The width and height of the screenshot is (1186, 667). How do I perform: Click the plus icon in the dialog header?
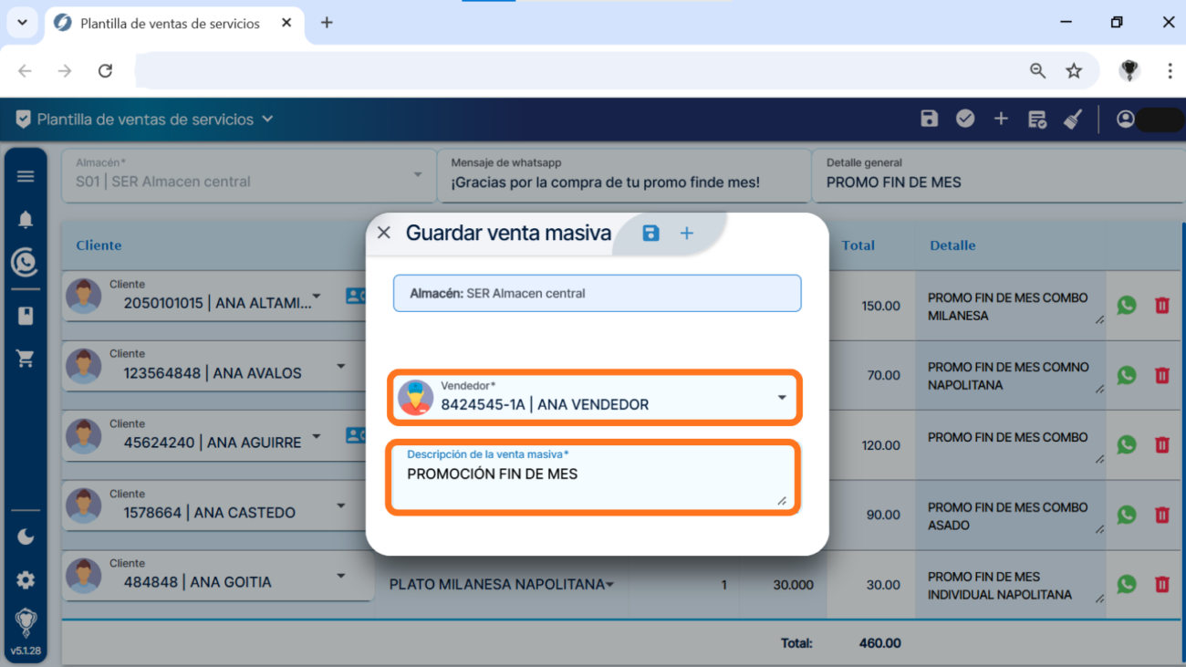point(687,234)
